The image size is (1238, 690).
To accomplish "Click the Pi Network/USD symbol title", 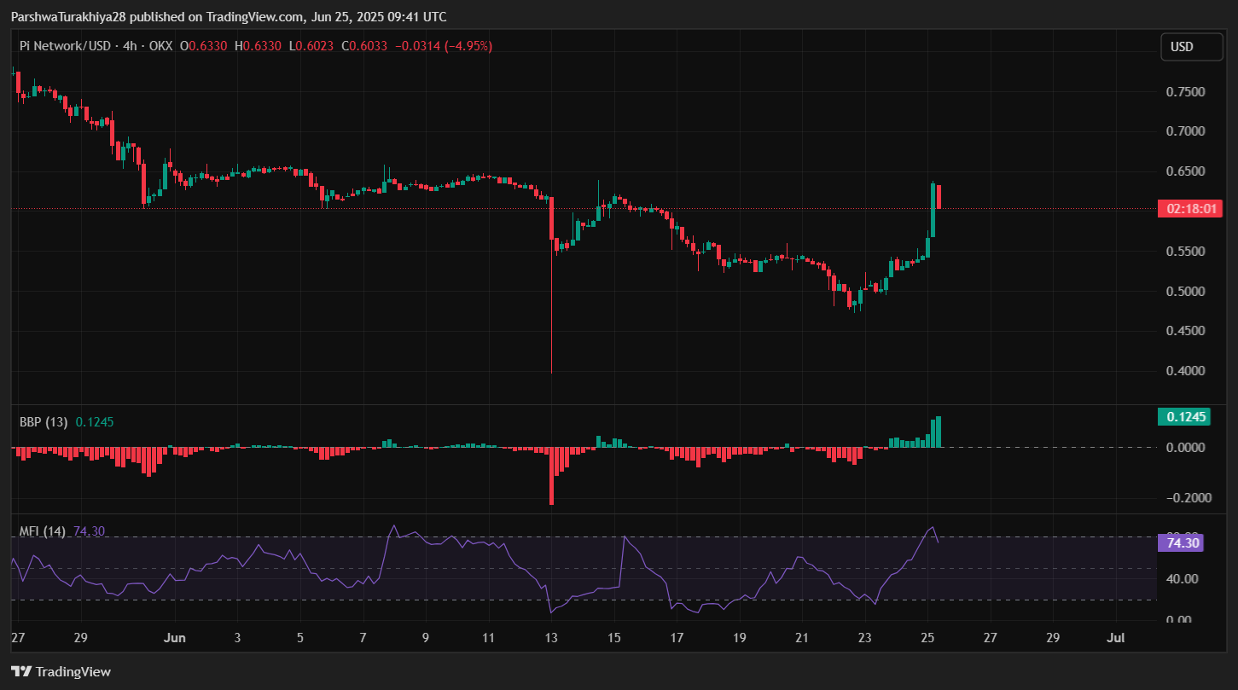I will [65, 46].
